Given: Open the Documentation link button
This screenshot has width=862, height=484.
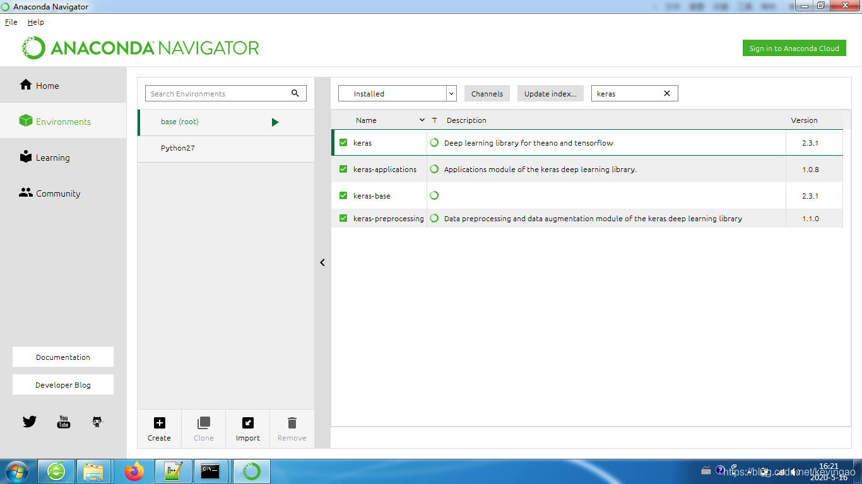Looking at the screenshot, I should tap(63, 357).
